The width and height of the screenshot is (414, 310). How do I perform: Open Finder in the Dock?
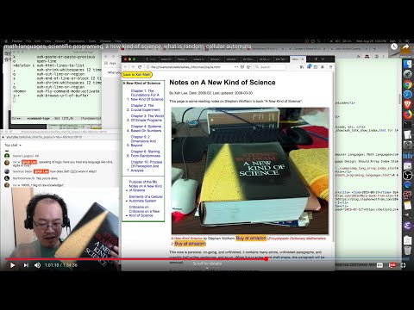[408, 64]
